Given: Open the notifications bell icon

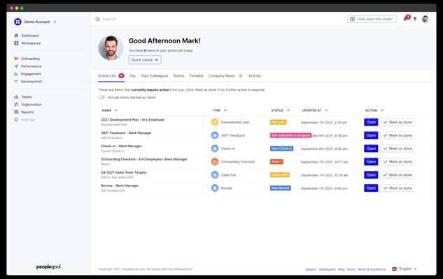Looking at the screenshot, I should coord(405,19).
